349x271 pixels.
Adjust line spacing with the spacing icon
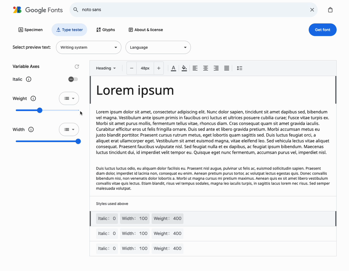click(239, 68)
